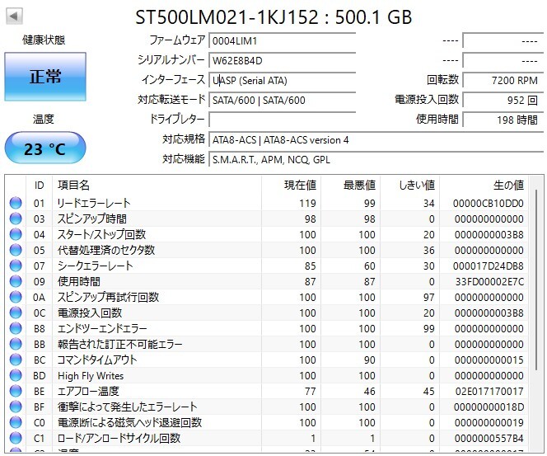Select the 現在値 column header
547x456 pixels.
(291, 185)
